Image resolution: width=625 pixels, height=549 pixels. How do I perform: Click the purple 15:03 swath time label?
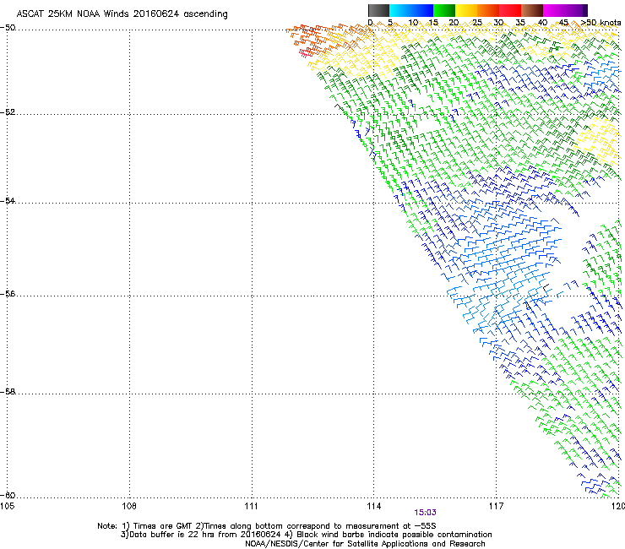pyautogui.click(x=425, y=513)
